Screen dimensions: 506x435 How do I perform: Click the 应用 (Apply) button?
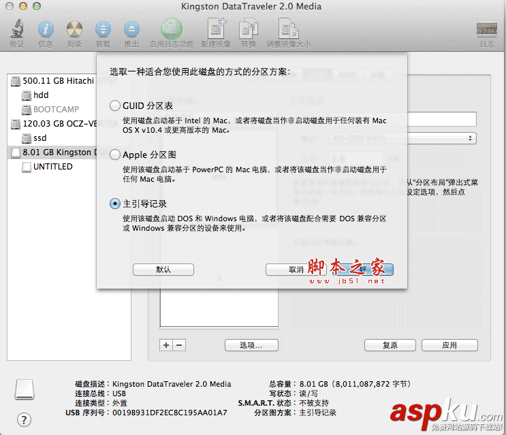(449, 345)
